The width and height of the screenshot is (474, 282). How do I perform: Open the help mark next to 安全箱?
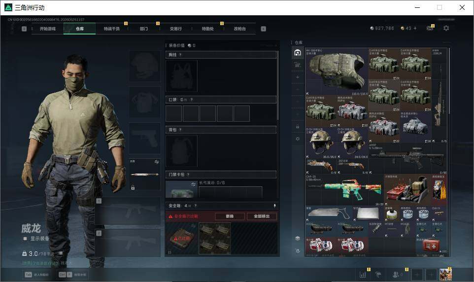click(196, 206)
